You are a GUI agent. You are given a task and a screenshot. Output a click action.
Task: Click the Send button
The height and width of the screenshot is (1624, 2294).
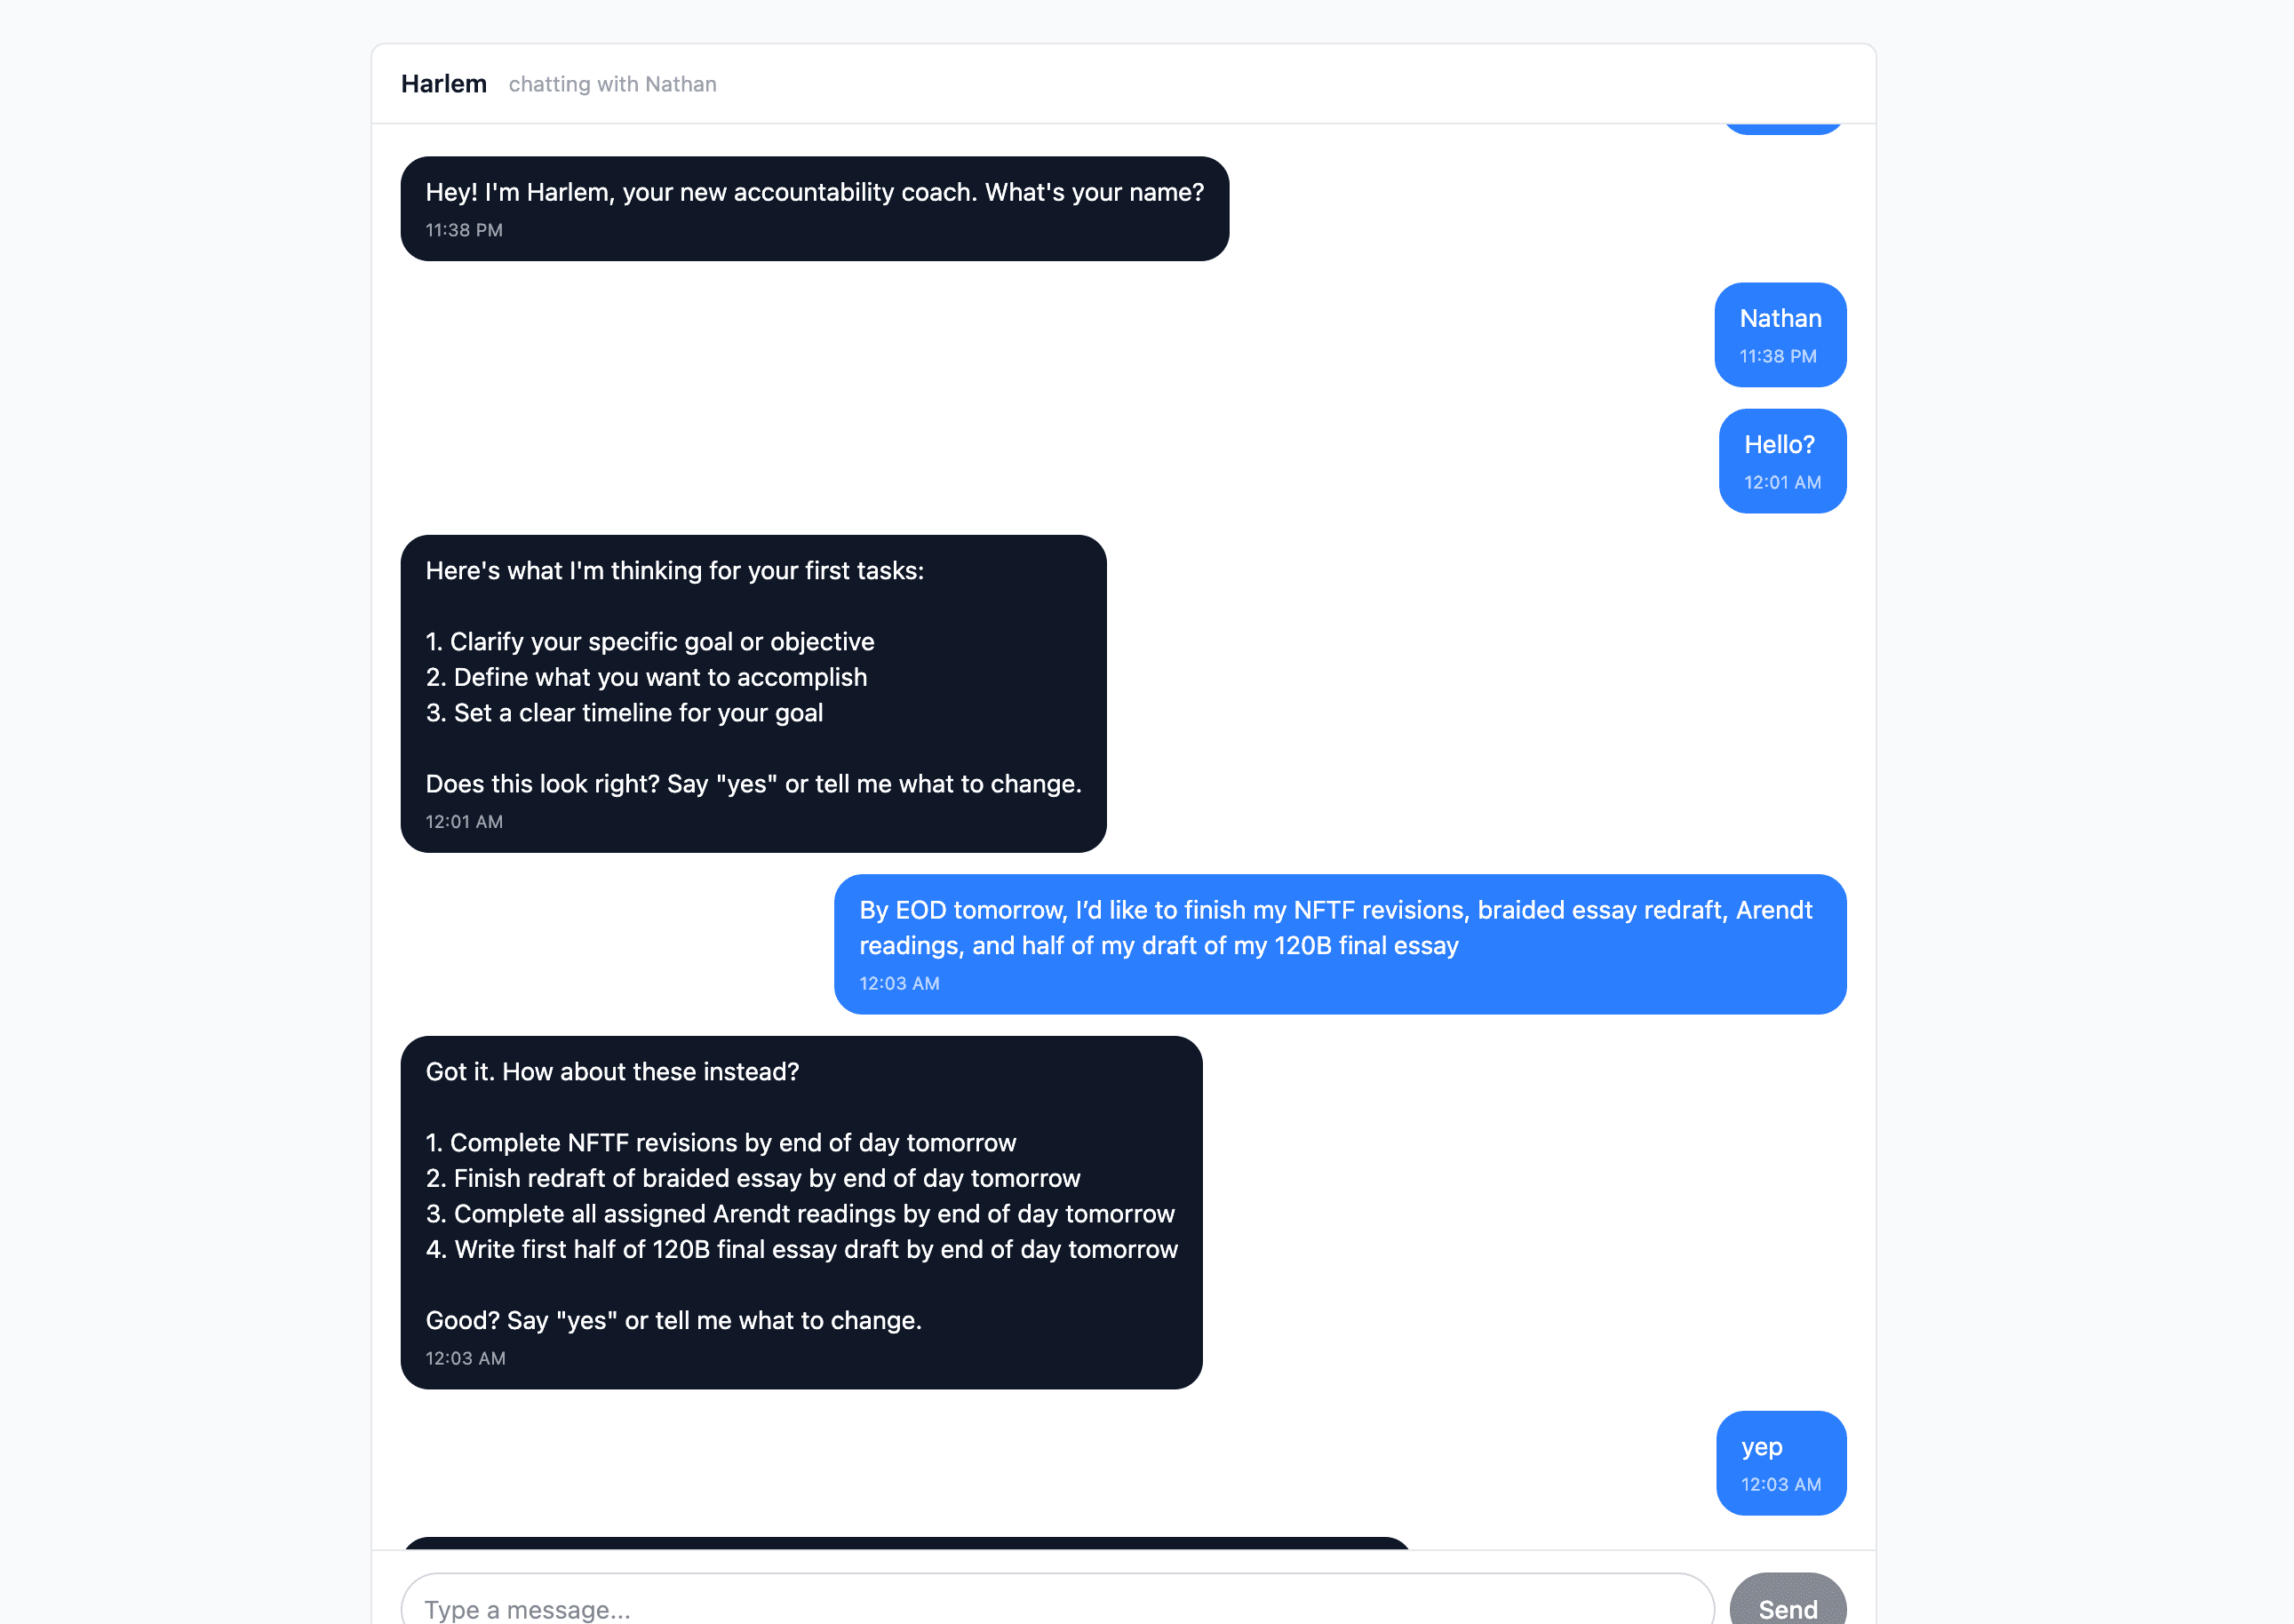tap(1787, 1606)
